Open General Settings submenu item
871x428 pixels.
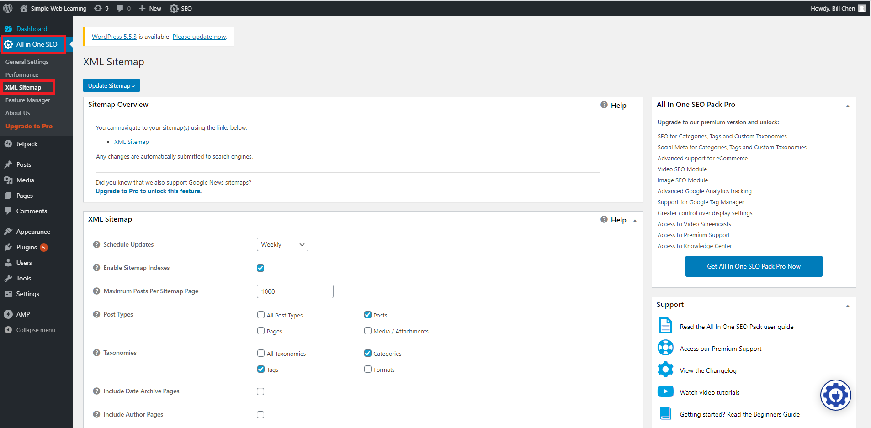click(27, 62)
